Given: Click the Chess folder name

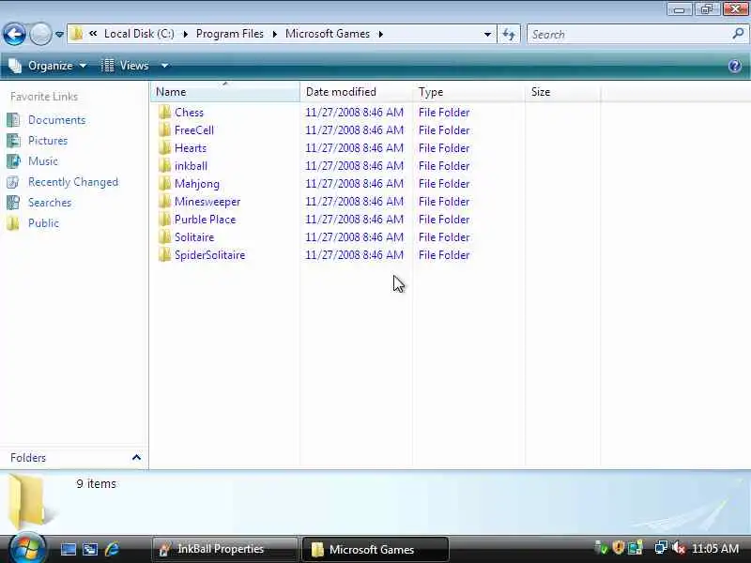Looking at the screenshot, I should pyautogui.click(x=190, y=113).
